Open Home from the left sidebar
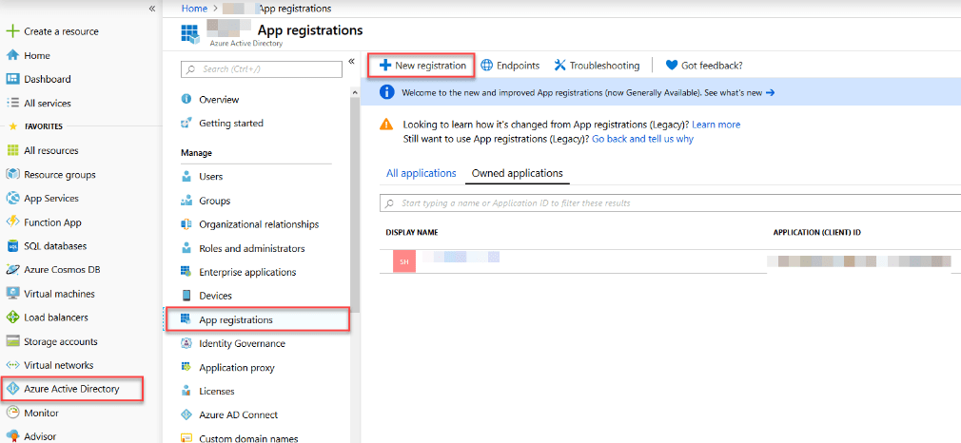The width and height of the screenshot is (961, 443). coord(37,55)
